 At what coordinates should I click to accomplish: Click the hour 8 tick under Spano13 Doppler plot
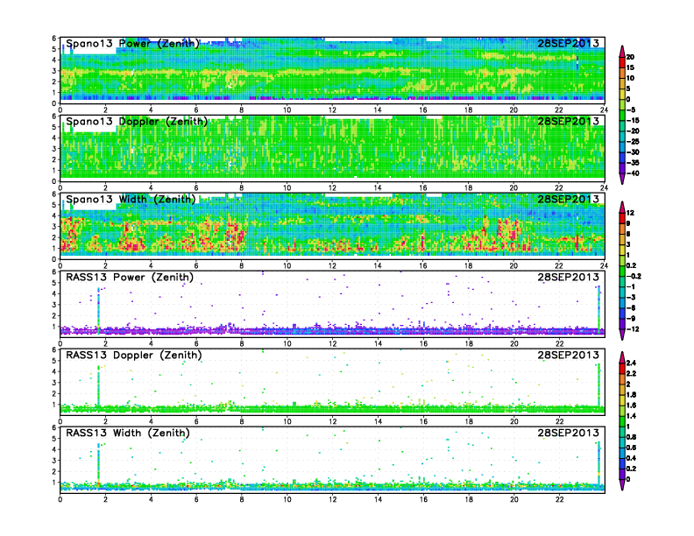point(242,188)
